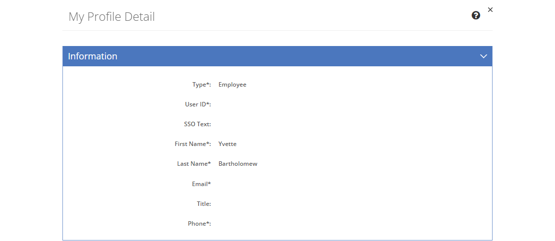The height and width of the screenshot is (241, 555).
Task: Click the Title: label
Action: pyautogui.click(x=204, y=203)
